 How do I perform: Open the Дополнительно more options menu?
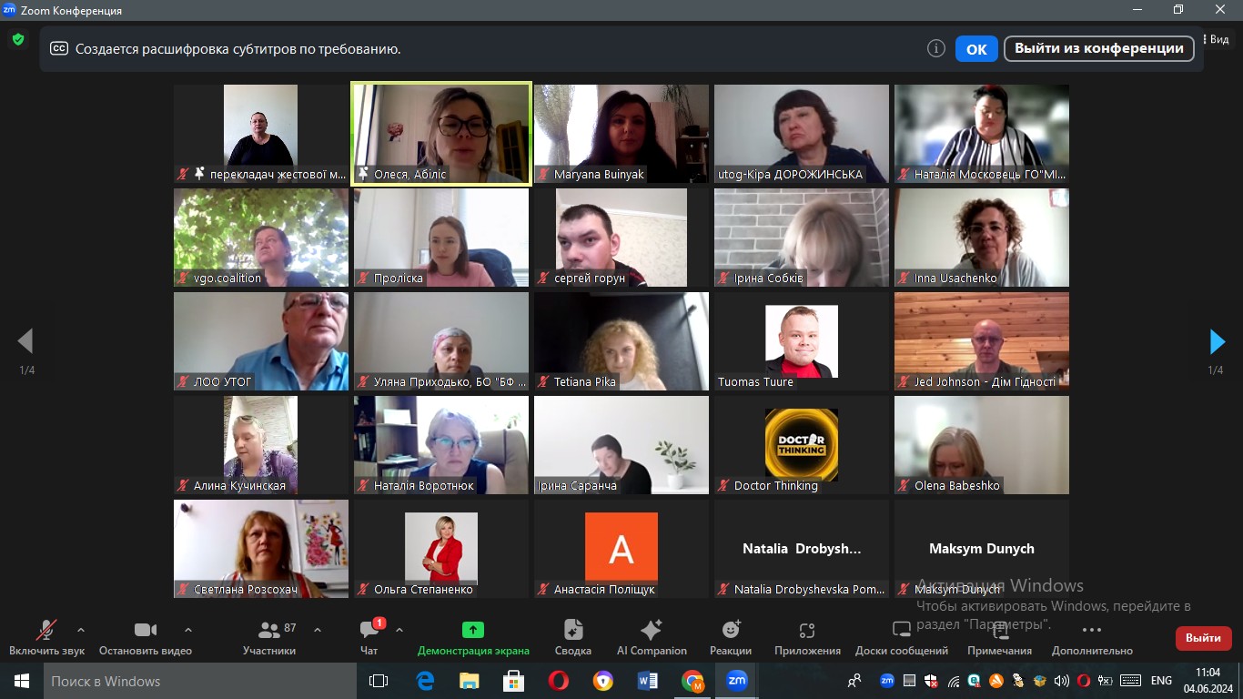click(1092, 637)
